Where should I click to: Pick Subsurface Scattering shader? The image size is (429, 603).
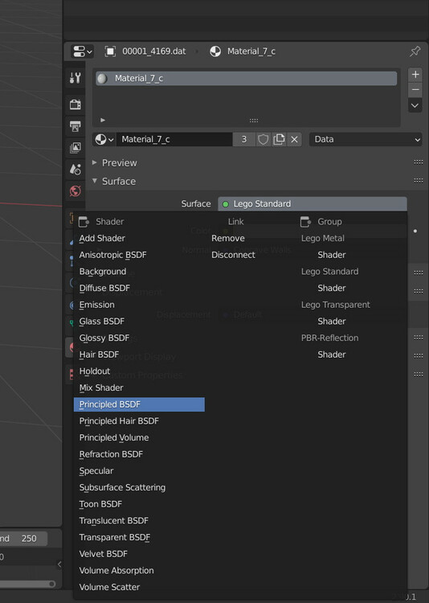139,487
